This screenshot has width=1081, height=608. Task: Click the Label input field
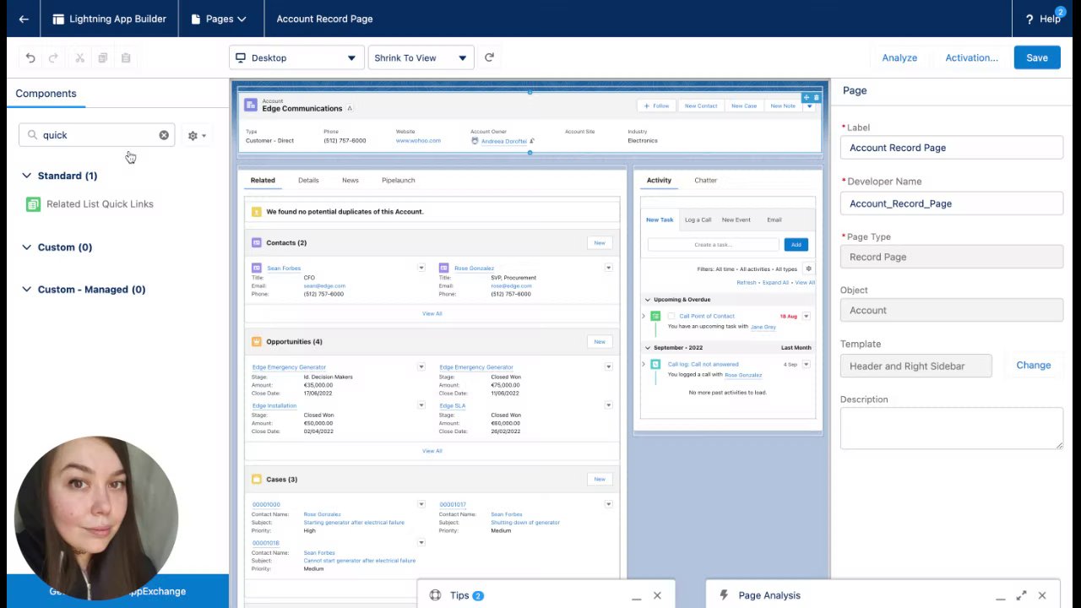952,148
